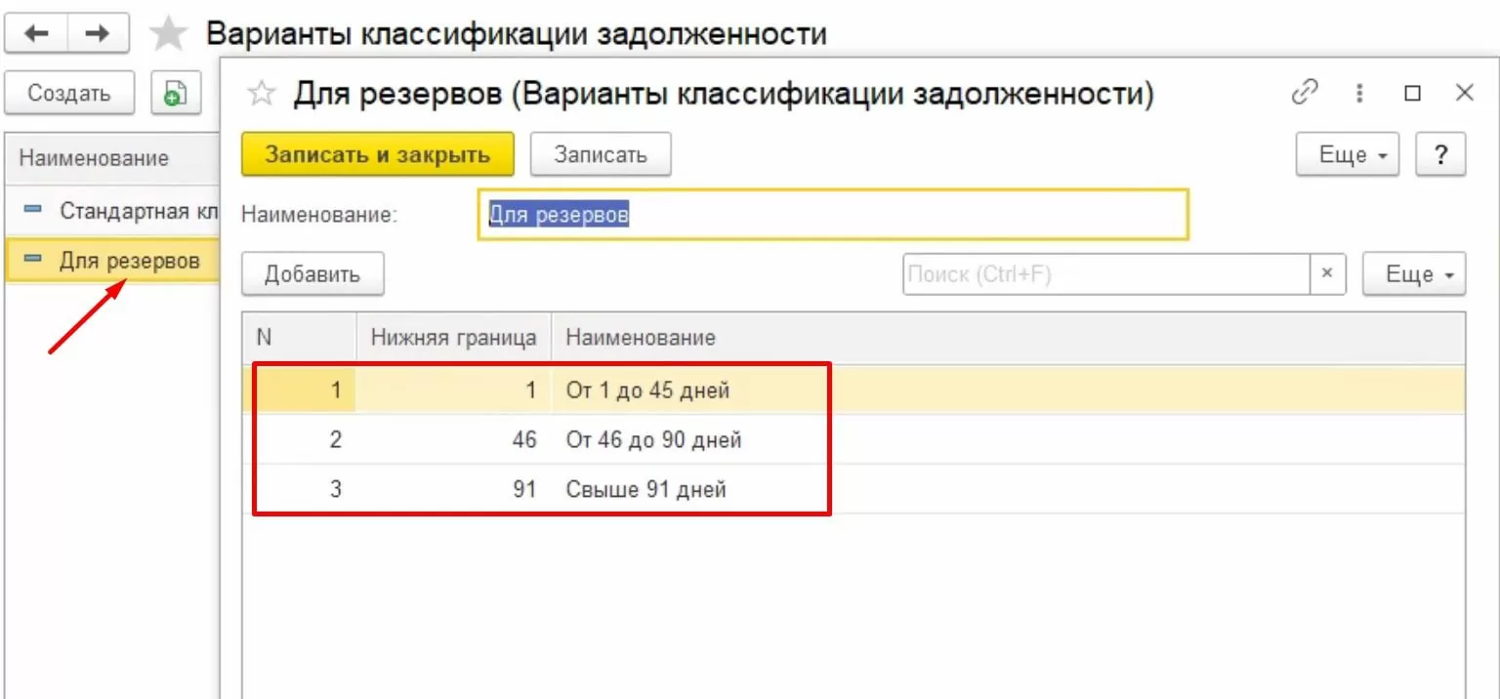Click N cell with number 2

pos(299,439)
